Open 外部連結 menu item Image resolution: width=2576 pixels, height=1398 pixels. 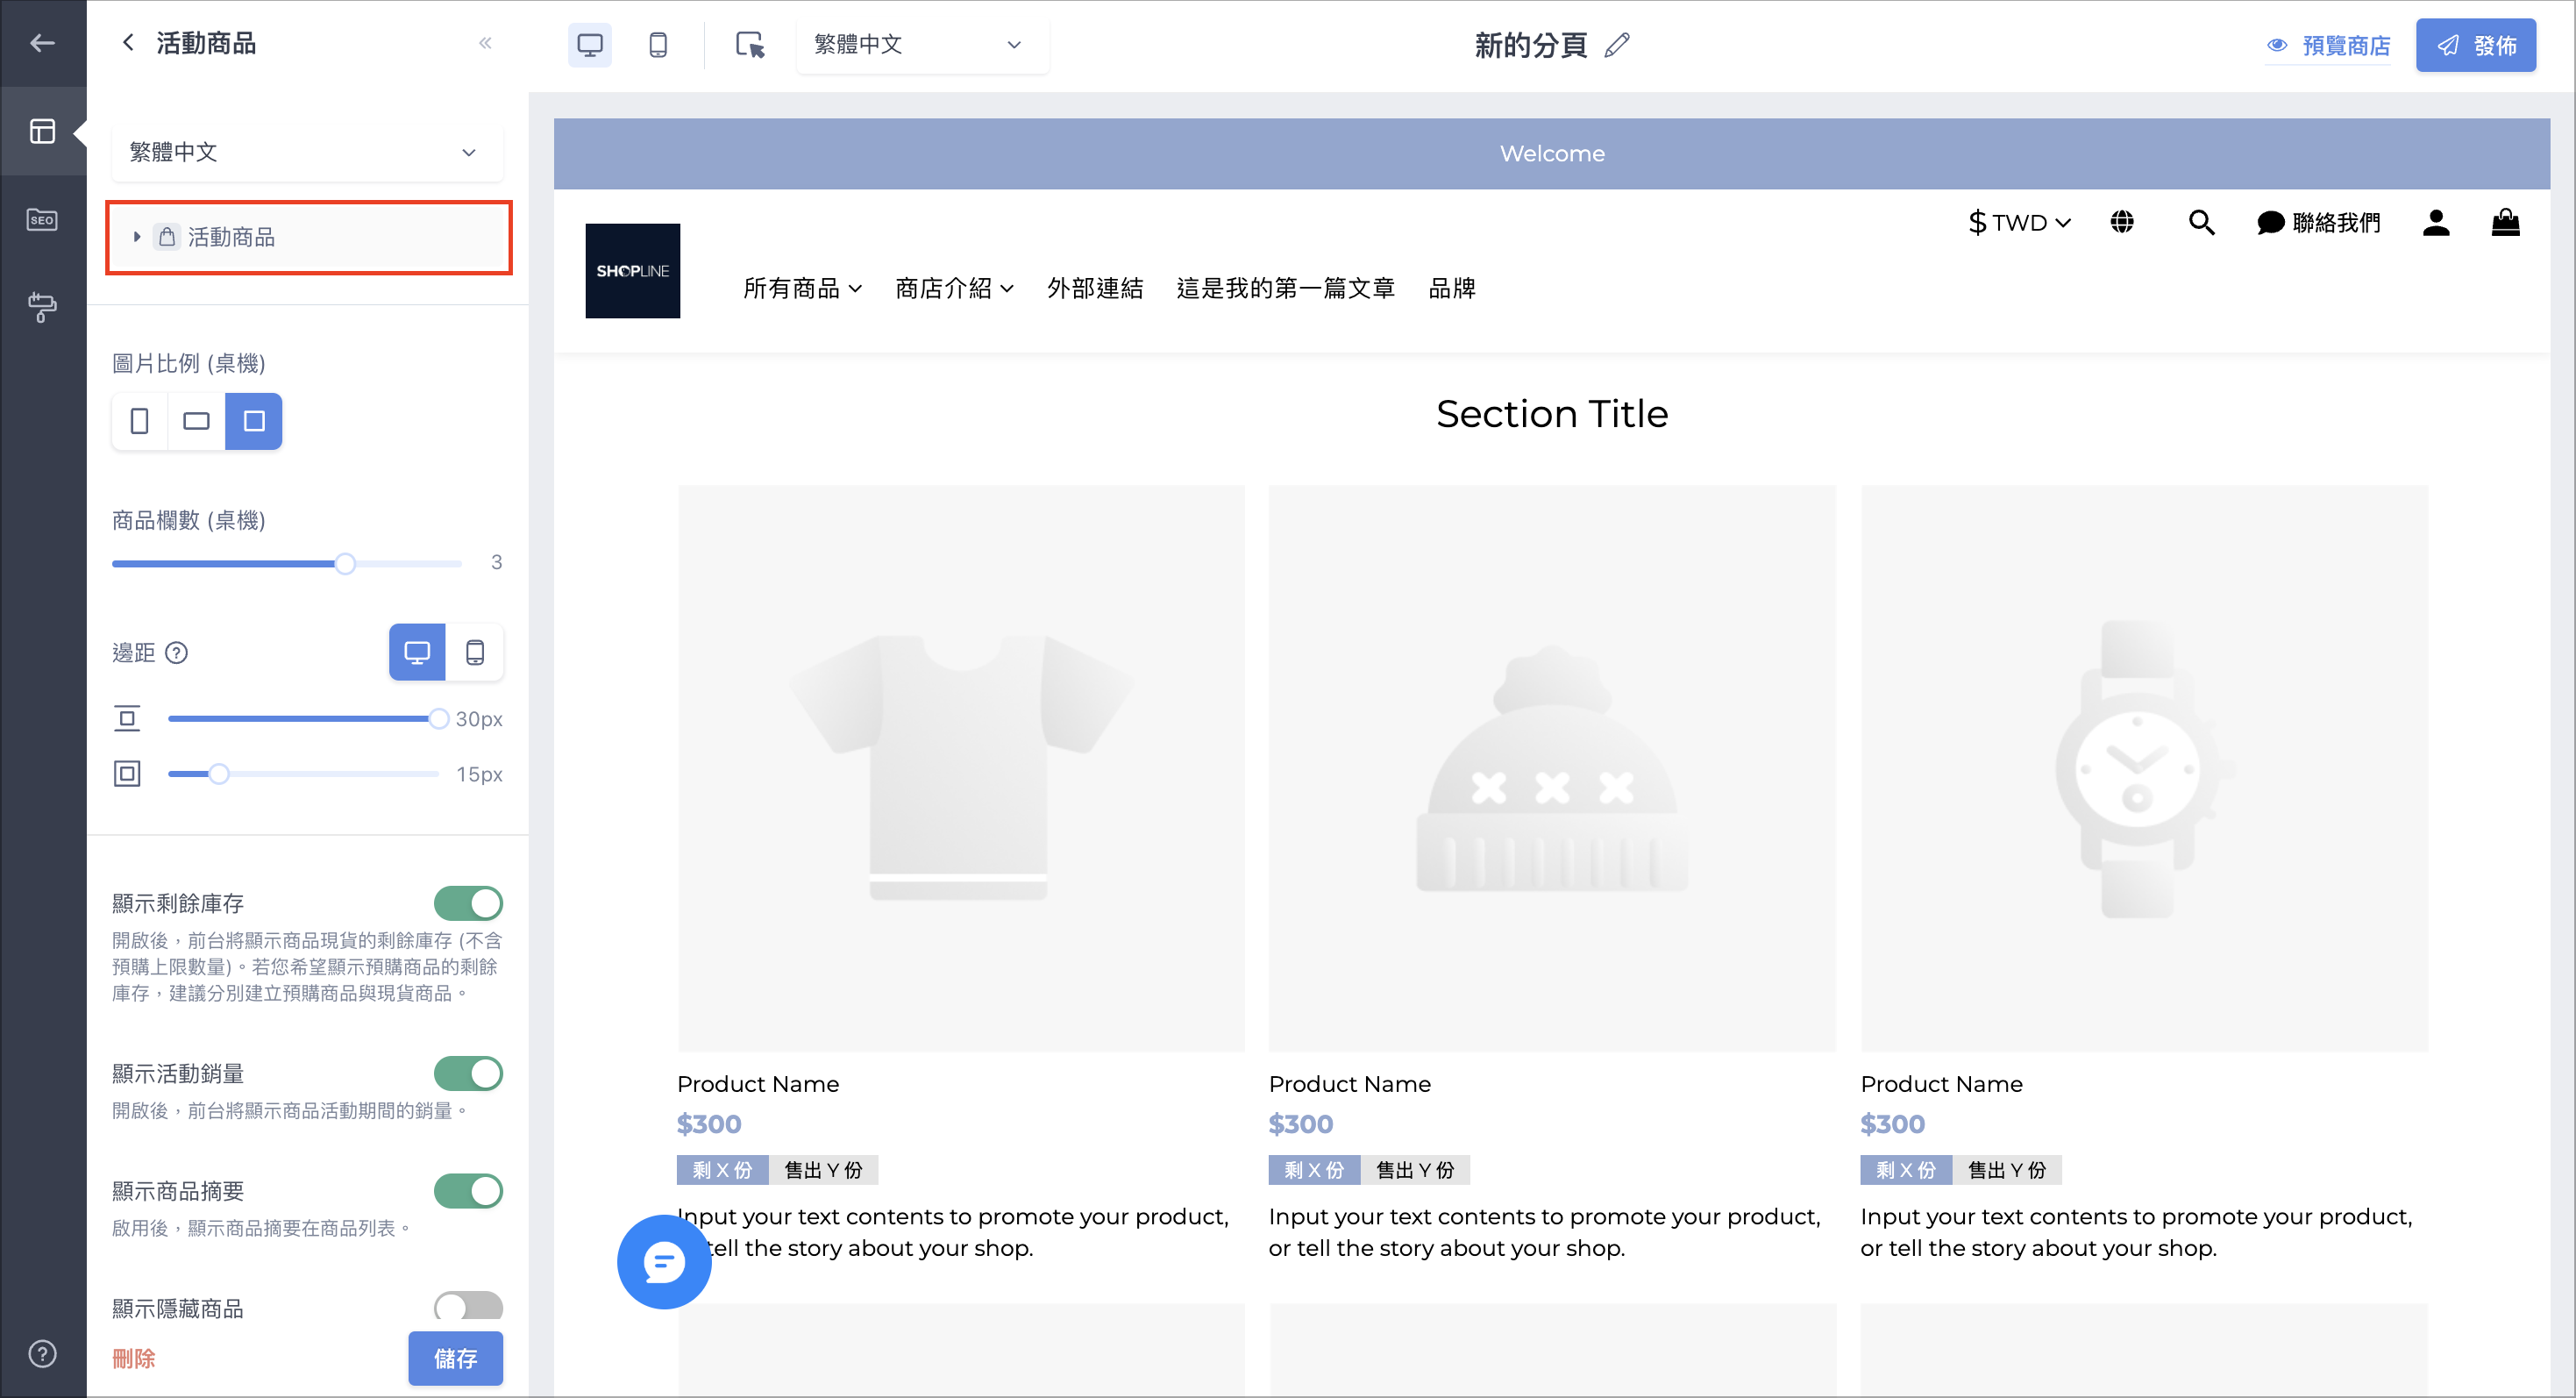point(1095,288)
